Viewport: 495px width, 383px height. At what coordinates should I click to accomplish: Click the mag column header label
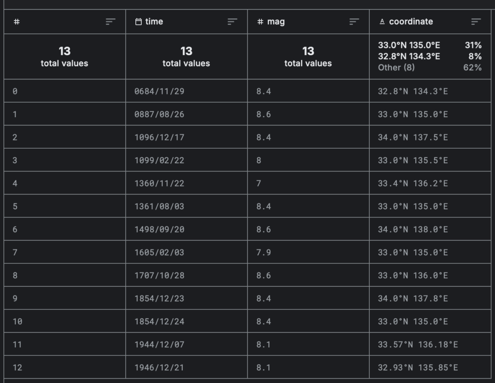(x=276, y=22)
